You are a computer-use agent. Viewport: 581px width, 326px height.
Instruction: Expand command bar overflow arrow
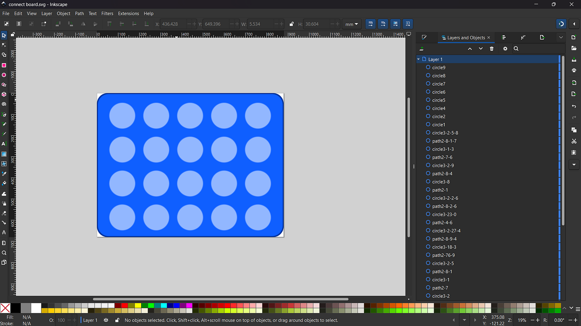[574, 164]
